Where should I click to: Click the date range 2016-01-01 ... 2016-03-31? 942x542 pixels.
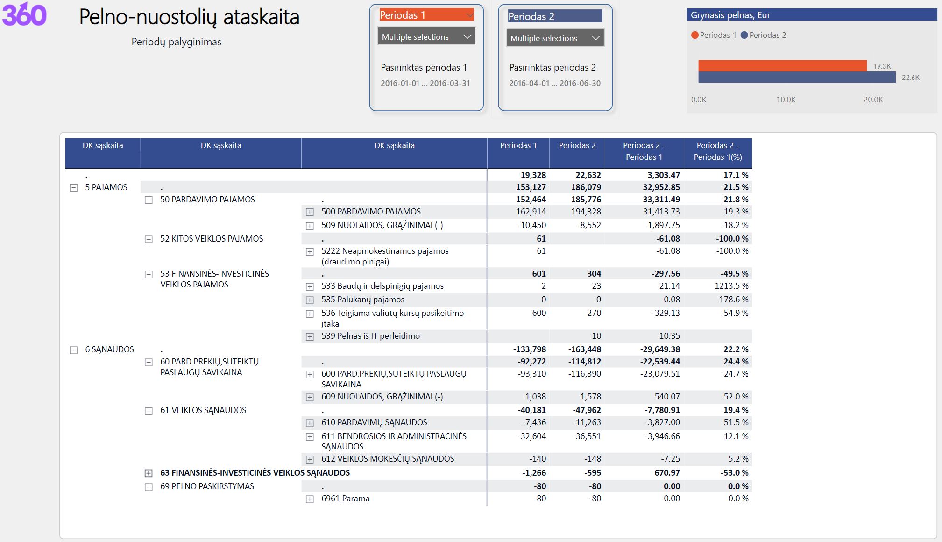425,83
